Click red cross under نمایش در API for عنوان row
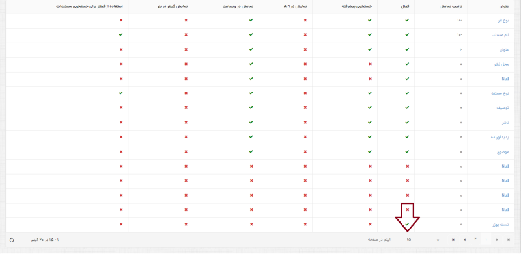Screen dimensions: 521x261 (305, 49)
